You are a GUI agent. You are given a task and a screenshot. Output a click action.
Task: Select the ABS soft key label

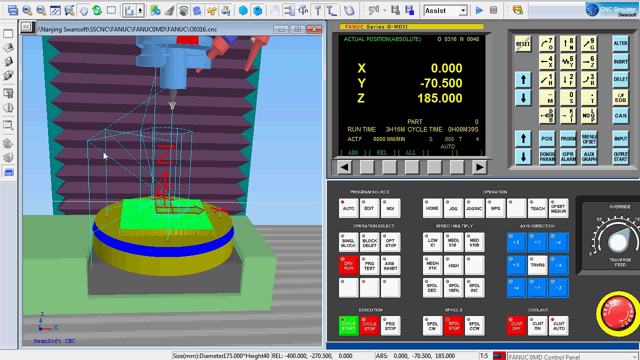click(x=353, y=153)
